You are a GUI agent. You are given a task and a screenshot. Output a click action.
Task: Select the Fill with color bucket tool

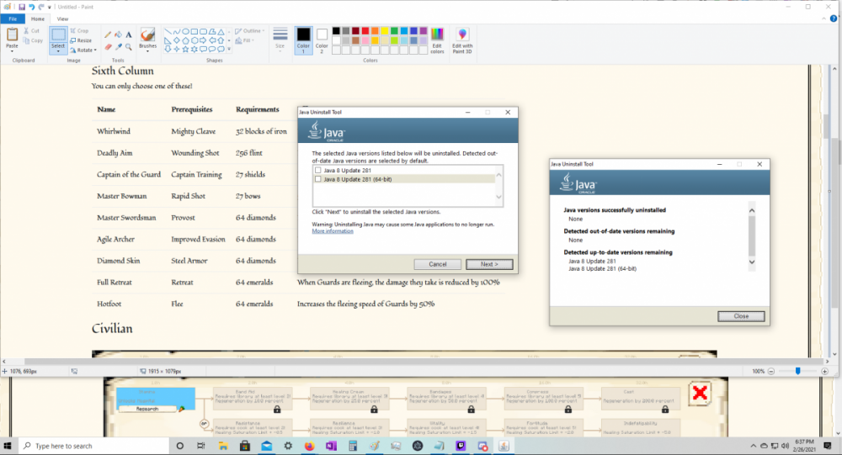[x=119, y=35]
